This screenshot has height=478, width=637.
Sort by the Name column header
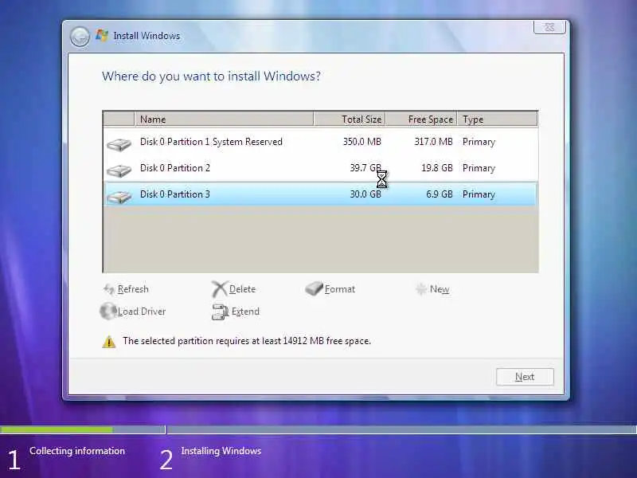(x=224, y=119)
